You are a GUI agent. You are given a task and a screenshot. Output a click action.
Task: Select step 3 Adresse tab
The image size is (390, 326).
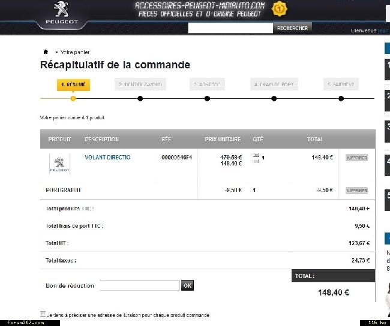click(x=207, y=84)
